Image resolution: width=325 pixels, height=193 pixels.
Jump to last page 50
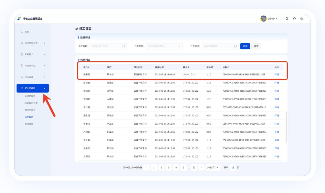[194, 167]
